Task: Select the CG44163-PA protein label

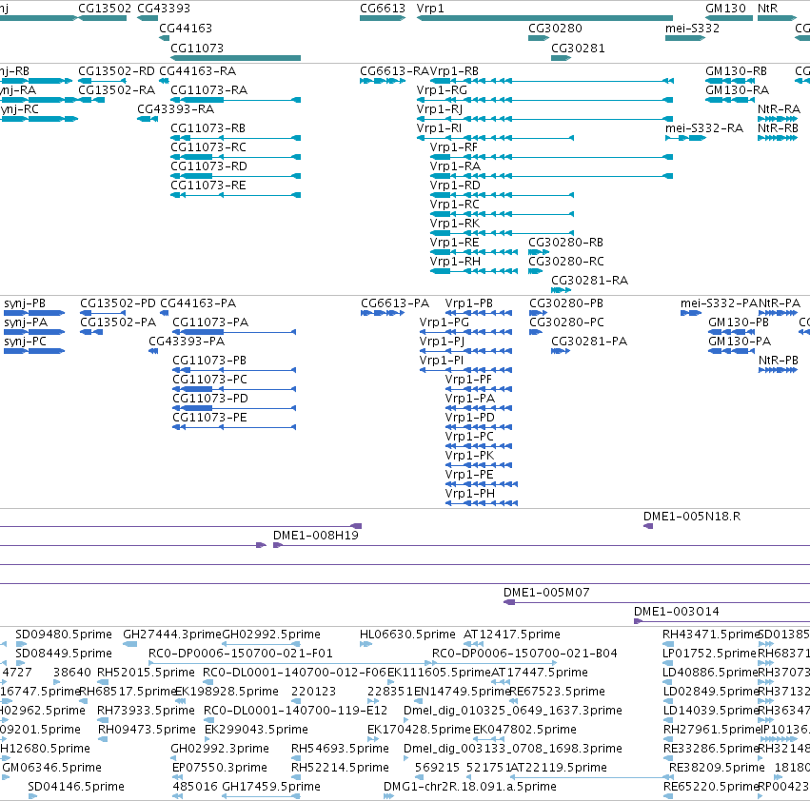Action: tap(198, 303)
